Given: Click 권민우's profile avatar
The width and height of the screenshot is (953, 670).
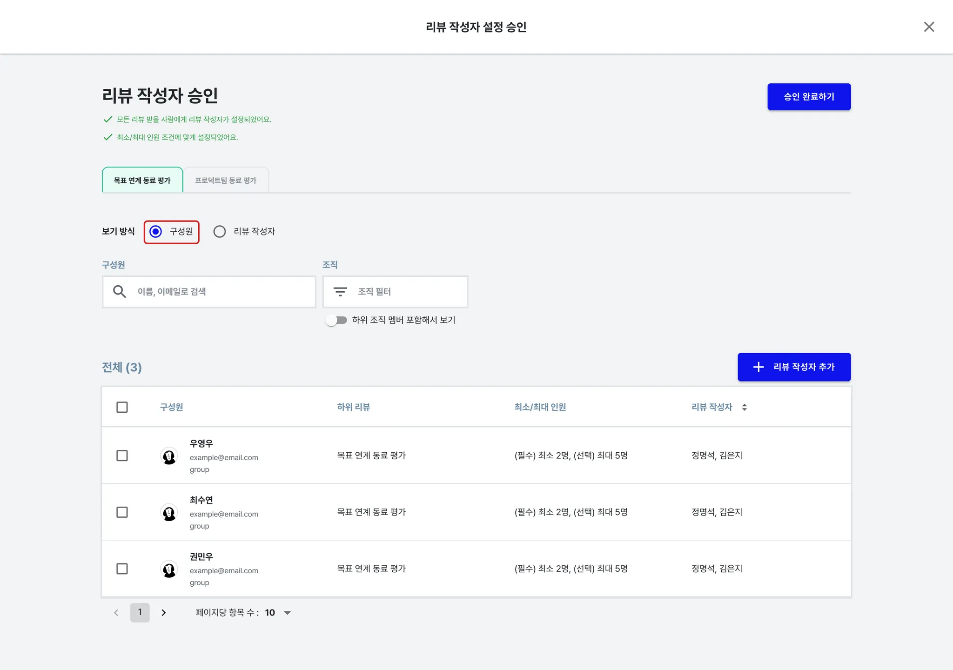Looking at the screenshot, I should point(169,569).
